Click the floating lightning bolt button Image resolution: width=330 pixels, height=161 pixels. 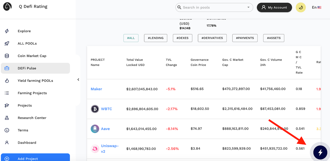(320, 152)
